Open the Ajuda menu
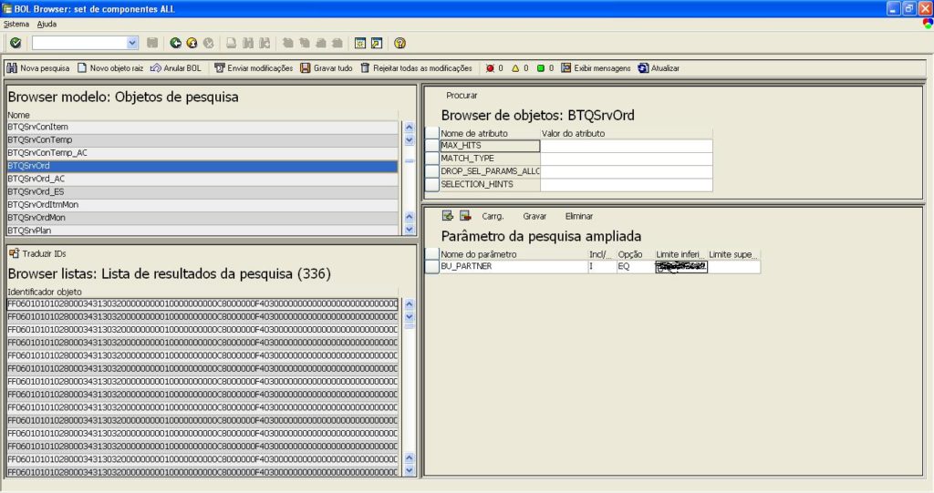Screen dimensions: 934x493 pyautogui.click(x=47, y=24)
